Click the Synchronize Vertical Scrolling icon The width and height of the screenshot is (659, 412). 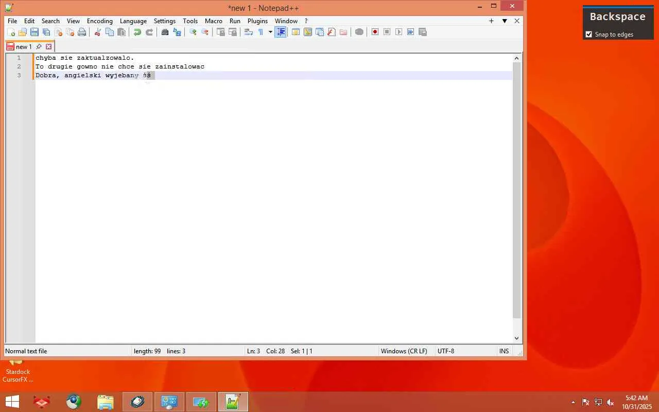pyautogui.click(x=220, y=32)
